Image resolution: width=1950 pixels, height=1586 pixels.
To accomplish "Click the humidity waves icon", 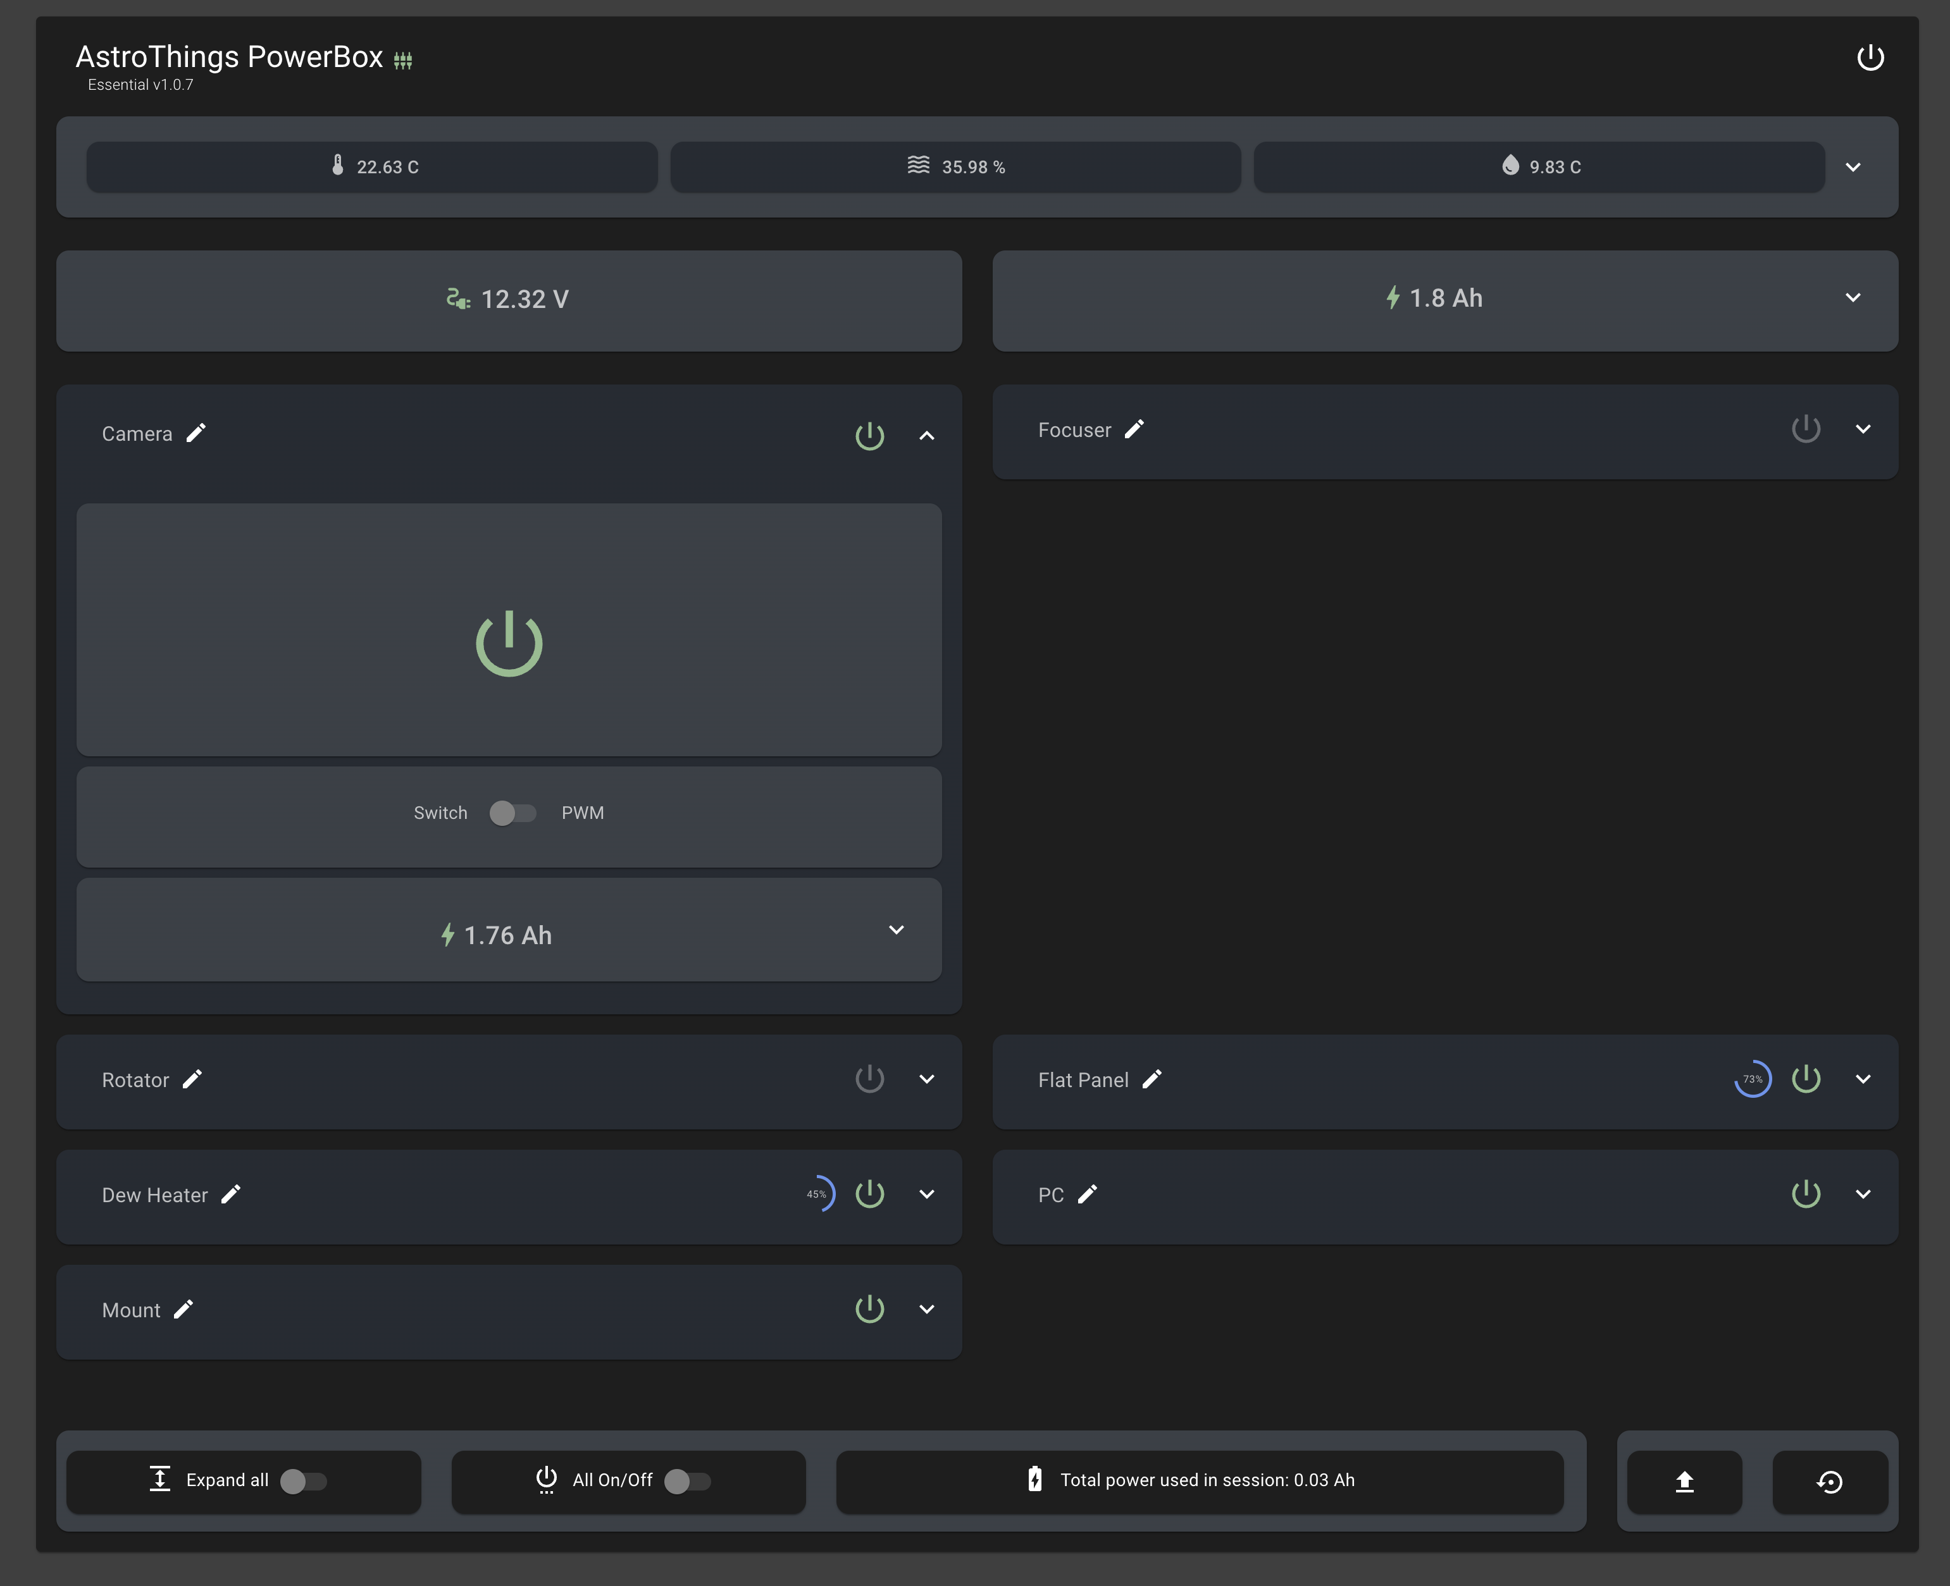I will point(918,165).
